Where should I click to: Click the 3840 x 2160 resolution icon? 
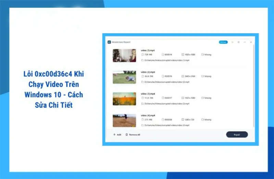click(x=183, y=76)
